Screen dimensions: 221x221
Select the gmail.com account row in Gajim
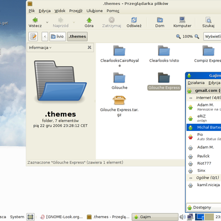click(204, 91)
